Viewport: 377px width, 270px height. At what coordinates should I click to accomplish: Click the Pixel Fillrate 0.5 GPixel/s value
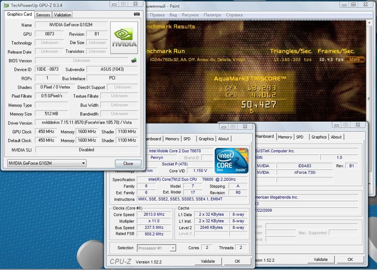(52, 96)
